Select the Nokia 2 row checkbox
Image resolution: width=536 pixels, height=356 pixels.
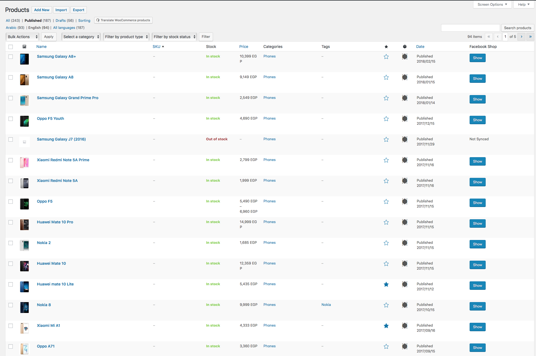point(11,243)
